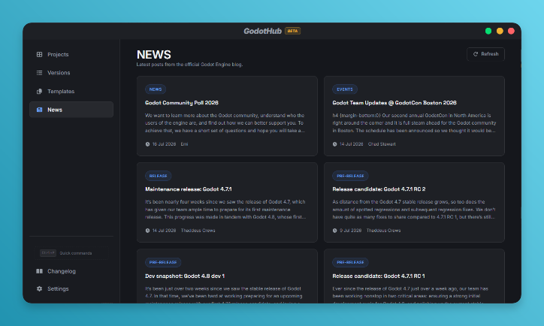Click PRE-RELEASE tag on RC 1 card
Viewport: 544px width, 326px height.
pos(350,262)
